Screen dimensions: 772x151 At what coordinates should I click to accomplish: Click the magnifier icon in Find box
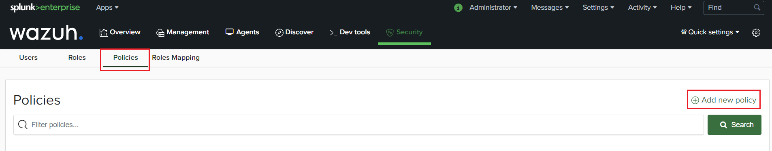click(757, 7)
